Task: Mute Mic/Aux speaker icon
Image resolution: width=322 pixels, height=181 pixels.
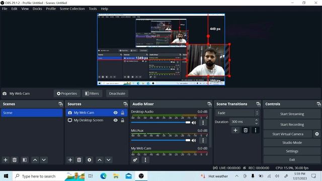Action: point(194,140)
